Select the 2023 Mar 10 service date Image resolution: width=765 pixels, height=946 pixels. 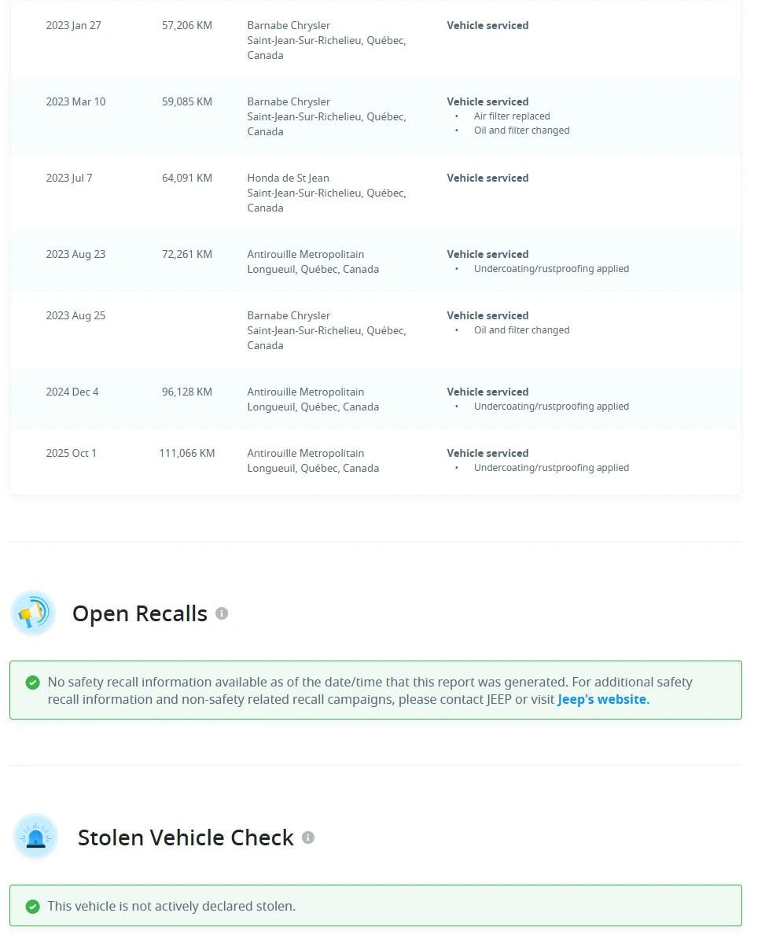click(75, 101)
